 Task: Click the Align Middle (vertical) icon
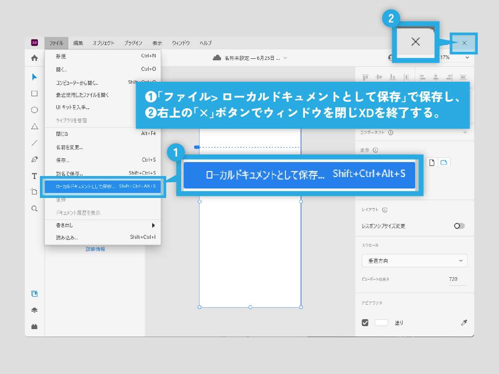[x=379, y=77]
